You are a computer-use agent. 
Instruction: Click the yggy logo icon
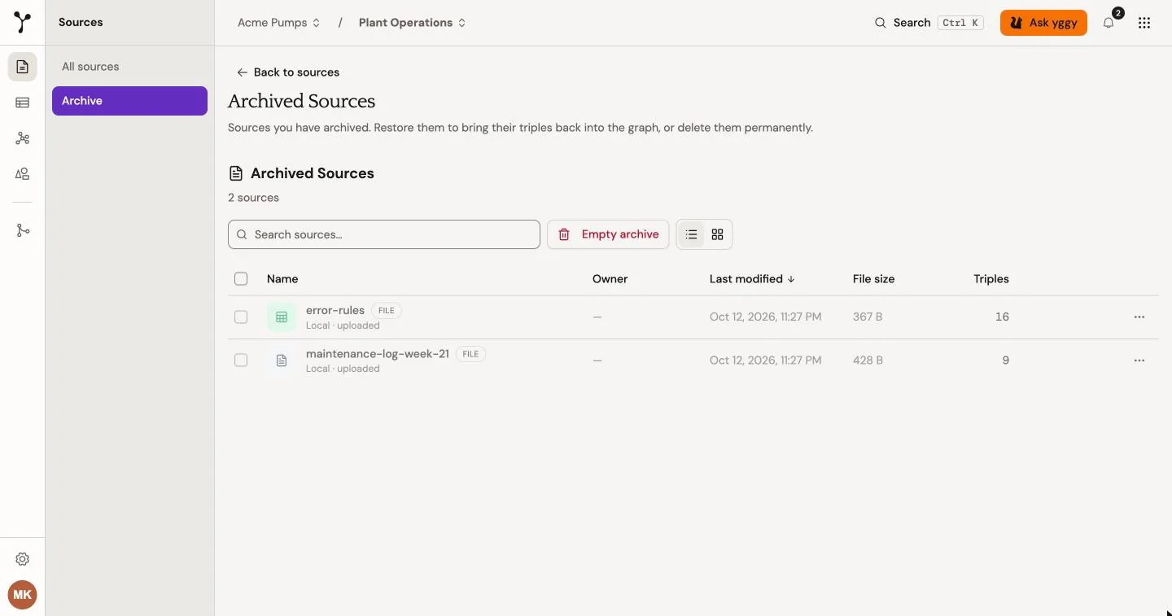[x=23, y=23]
